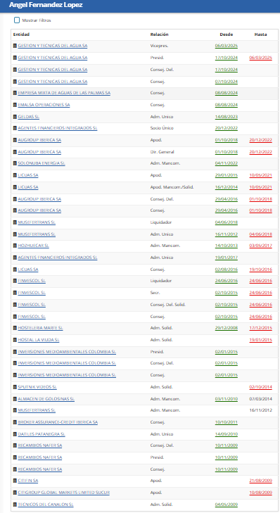Click icon beside CITIGROUP GLOBAL MARKETS LIMITED SUCUR

[15, 493]
